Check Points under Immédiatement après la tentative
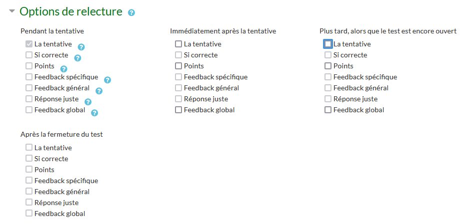Viewport: 476px width, 224px height. 178,66
